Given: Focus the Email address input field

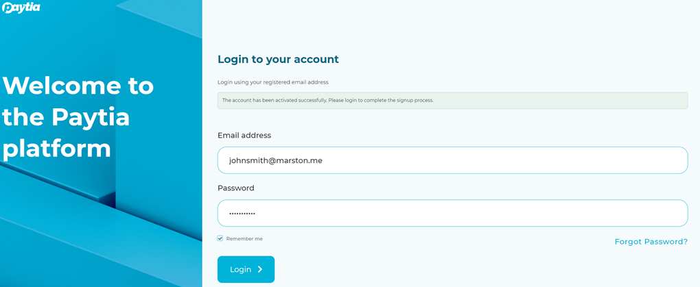Looking at the screenshot, I should click(452, 160).
